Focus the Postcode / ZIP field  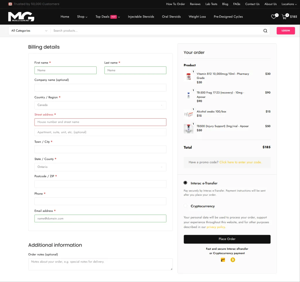pos(100,184)
